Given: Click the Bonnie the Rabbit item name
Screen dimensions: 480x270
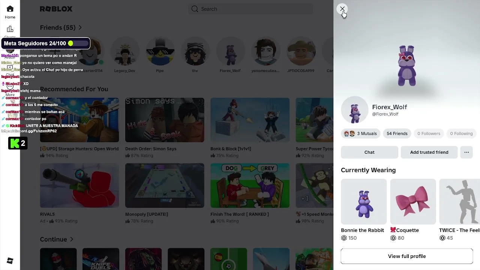Looking at the screenshot, I should click(363, 230).
